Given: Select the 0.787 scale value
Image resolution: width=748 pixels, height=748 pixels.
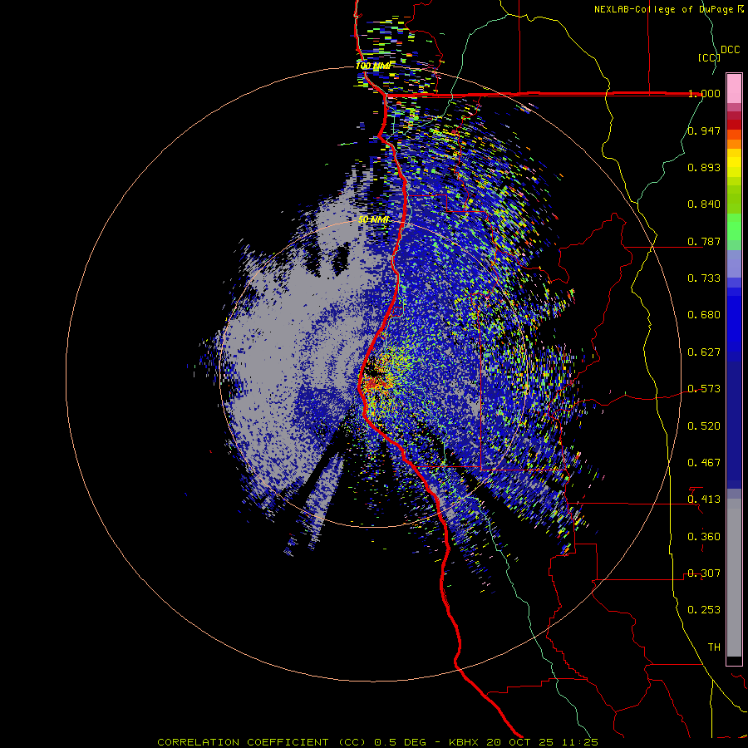Looking at the screenshot, I should coord(704,241).
